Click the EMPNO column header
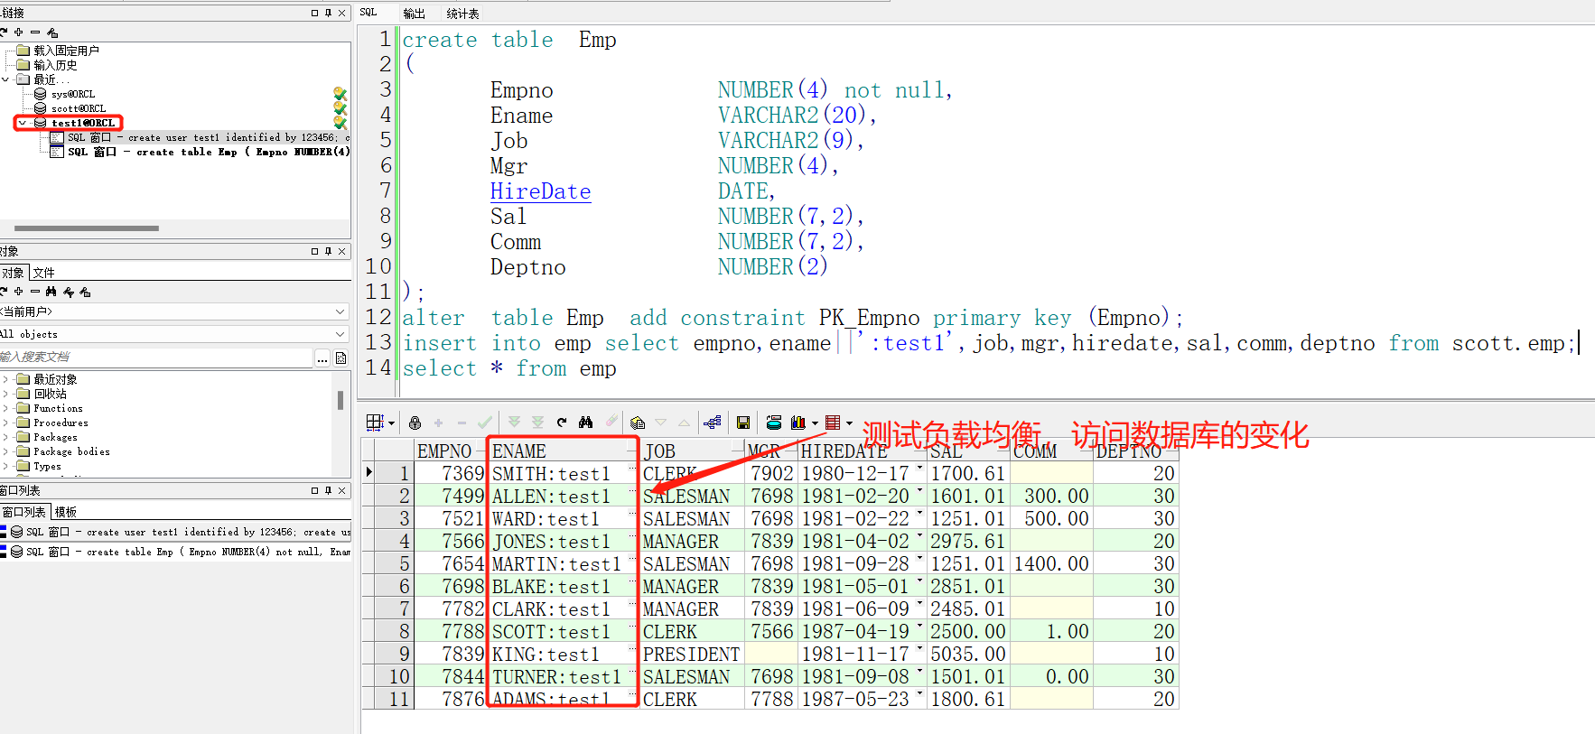 451,451
